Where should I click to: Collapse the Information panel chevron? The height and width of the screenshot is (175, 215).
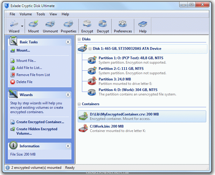point(68,146)
